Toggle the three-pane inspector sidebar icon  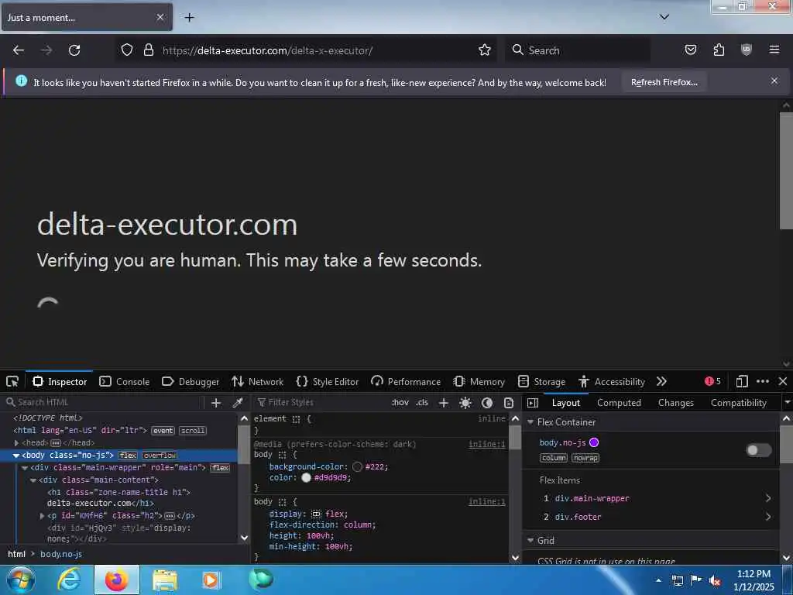[533, 403]
